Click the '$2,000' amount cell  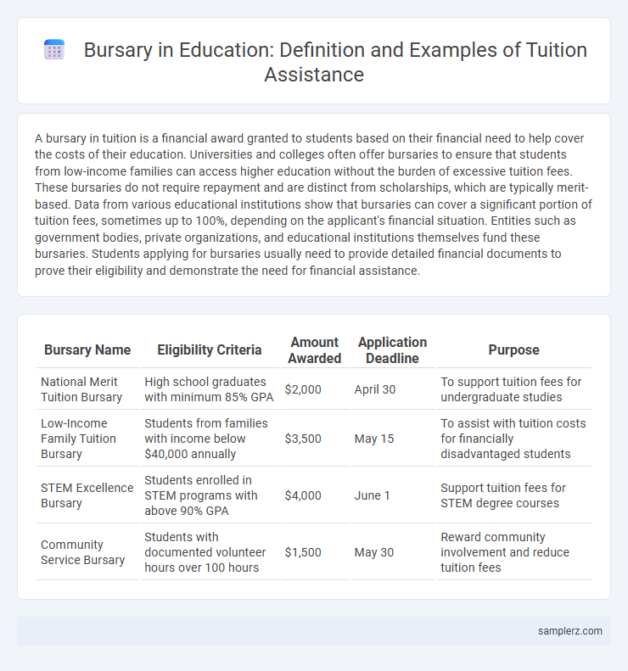pyautogui.click(x=315, y=389)
